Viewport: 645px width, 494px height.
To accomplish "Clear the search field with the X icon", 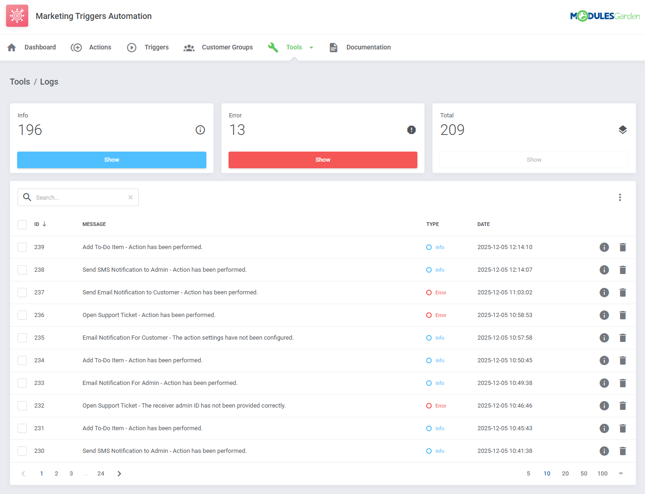I will pyautogui.click(x=130, y=197).
